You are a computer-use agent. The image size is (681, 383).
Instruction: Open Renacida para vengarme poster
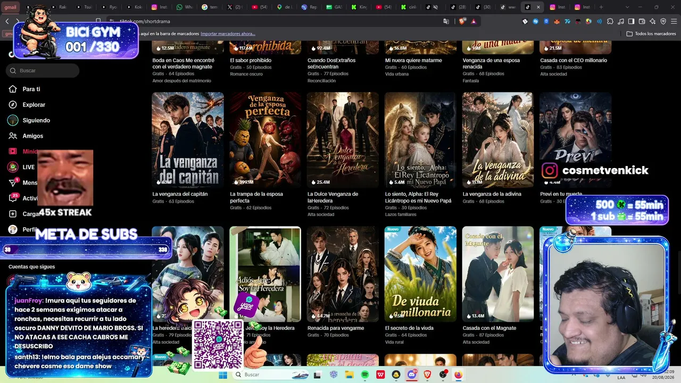pos(343,274)
